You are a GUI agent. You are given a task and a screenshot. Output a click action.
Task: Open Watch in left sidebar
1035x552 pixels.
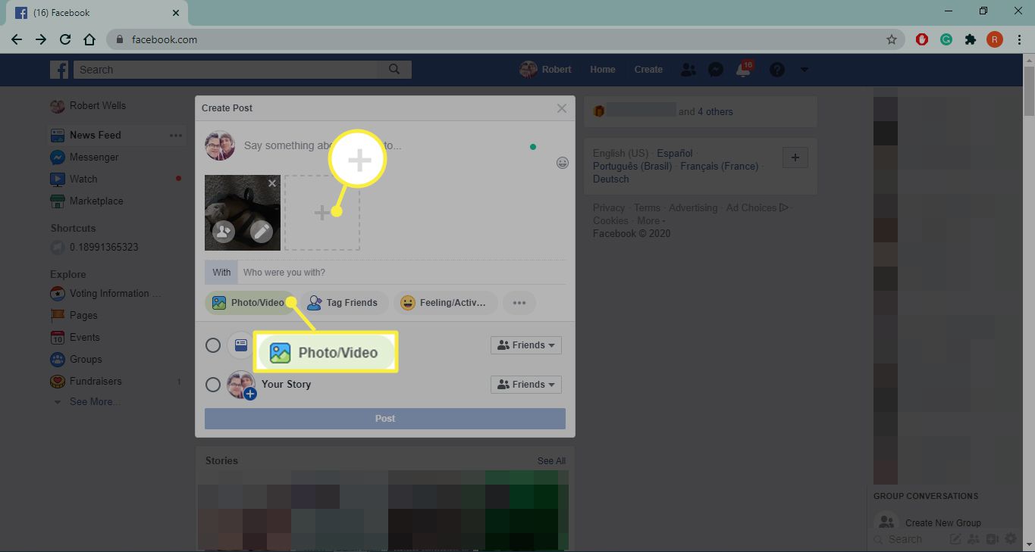pos(74,179)
